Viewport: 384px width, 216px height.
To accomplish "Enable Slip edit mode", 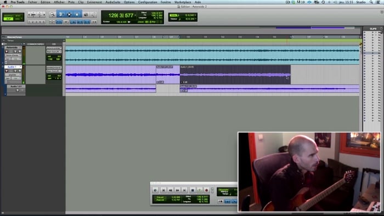I will click(9, 19).
